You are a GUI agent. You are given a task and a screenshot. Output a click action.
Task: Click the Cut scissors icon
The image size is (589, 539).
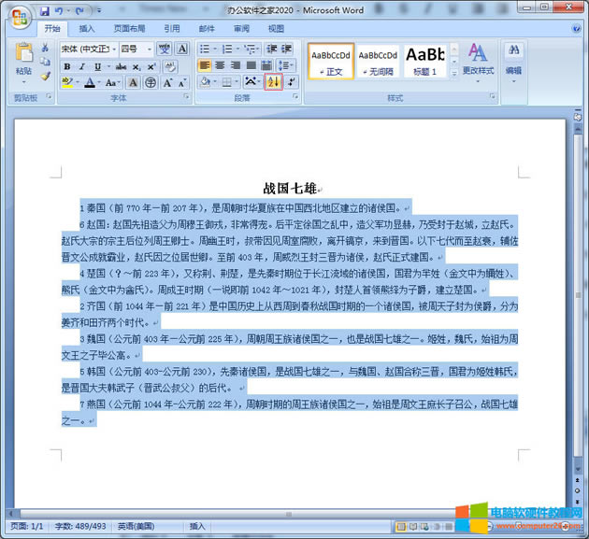click(45, 48)
